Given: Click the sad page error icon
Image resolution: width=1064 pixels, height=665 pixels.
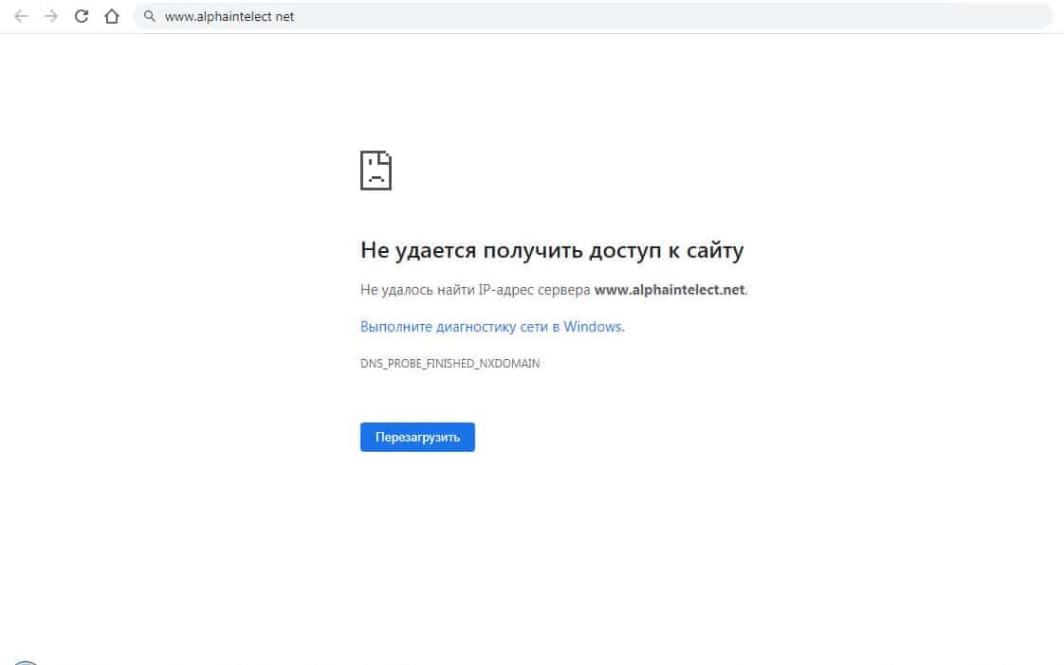Looking at the screenshot, I should 376,171.
